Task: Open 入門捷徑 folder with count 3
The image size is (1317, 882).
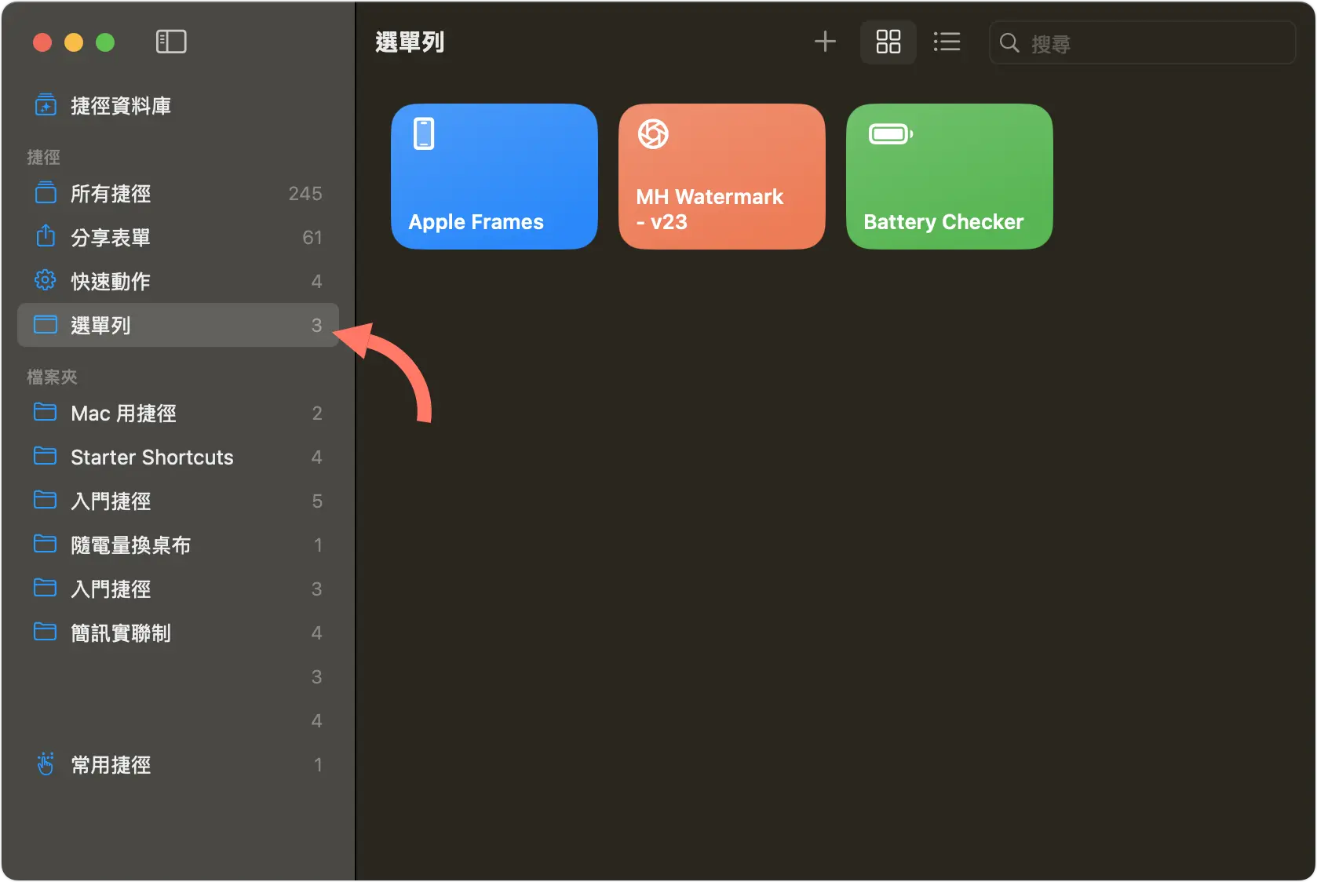Action: (178, 589)
